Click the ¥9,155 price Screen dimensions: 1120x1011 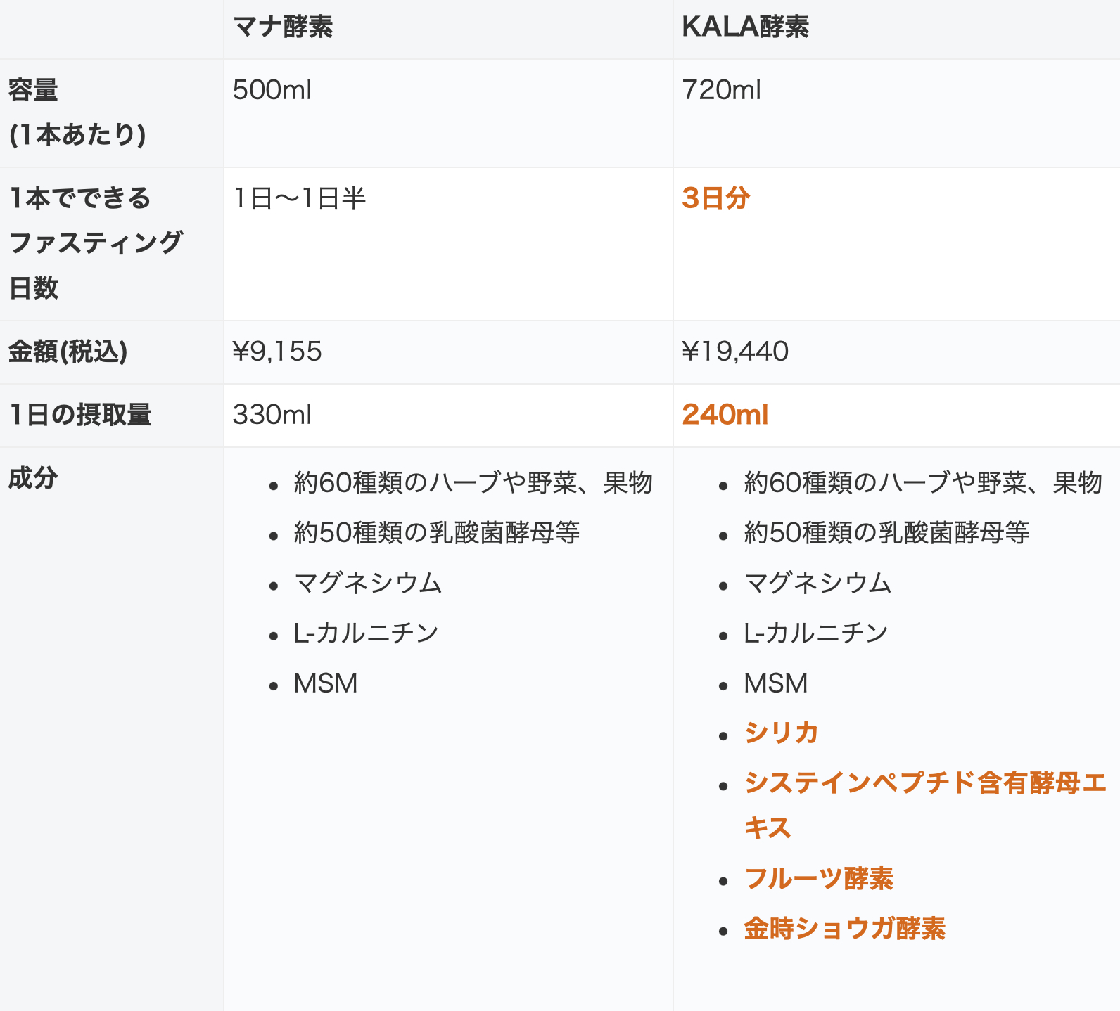tap(277, 352)
